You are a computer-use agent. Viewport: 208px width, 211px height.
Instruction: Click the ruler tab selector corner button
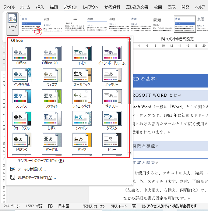pos(4,46)
